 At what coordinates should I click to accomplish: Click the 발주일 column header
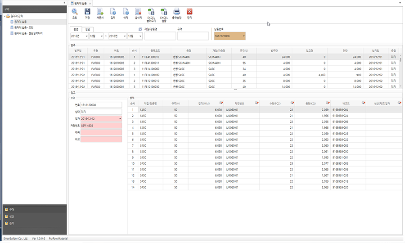pyautogui.click(x=78, y=50)
